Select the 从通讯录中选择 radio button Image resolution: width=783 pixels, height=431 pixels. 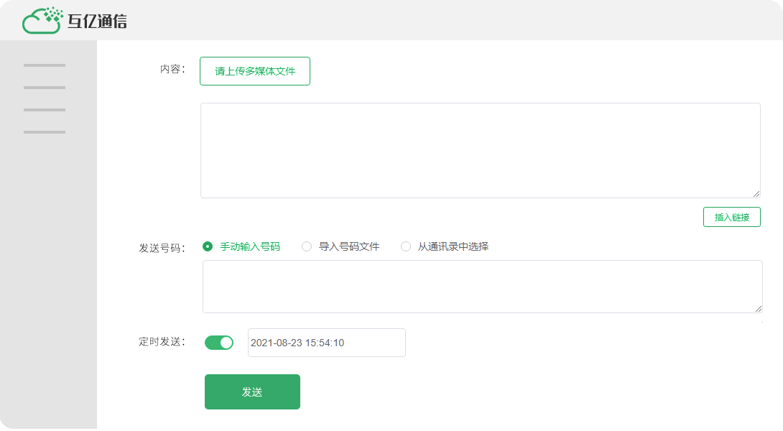point(405,246)
